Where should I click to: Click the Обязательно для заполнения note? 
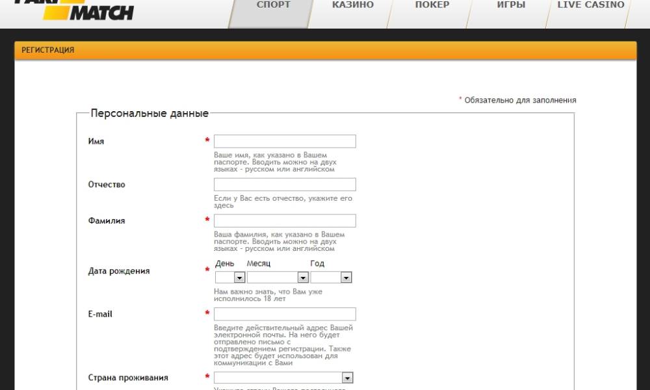520,100
